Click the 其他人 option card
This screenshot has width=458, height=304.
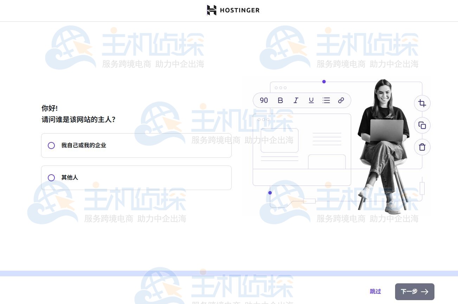click(136, 178)
